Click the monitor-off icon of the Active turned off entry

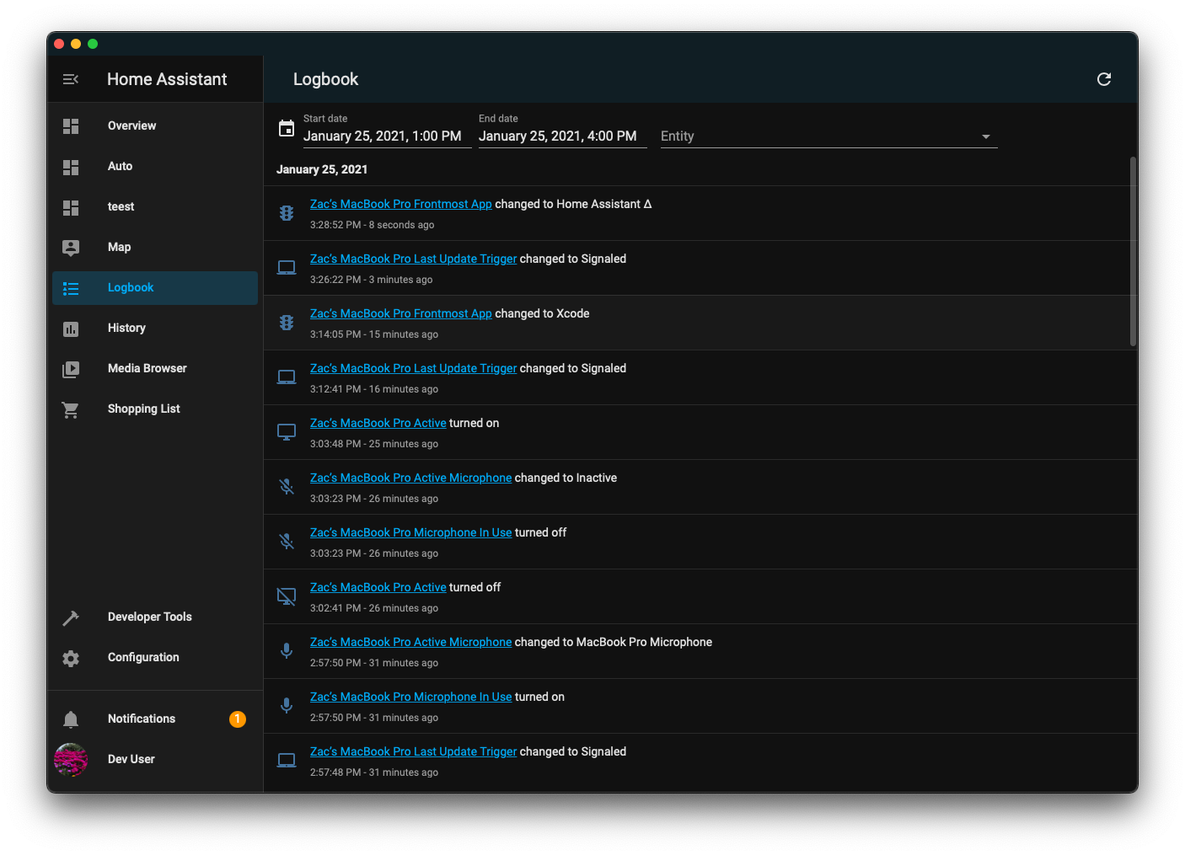(x=287, y=596)
